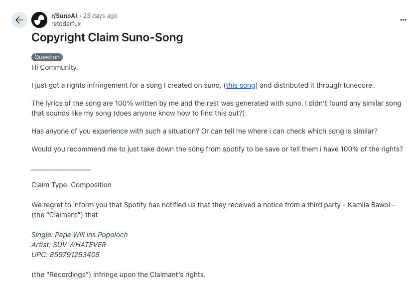The height and width of the screenshot is (281, 407).
Task: Click the "Claim Type: Composition" line
Action: pos(71,185)
